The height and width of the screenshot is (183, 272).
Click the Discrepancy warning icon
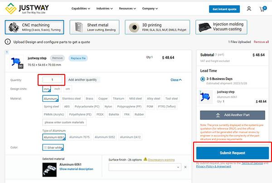[146, 159]
